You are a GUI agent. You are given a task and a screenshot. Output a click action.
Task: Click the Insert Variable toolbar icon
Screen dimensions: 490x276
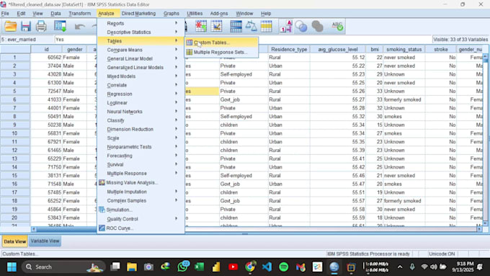(216, 27)
